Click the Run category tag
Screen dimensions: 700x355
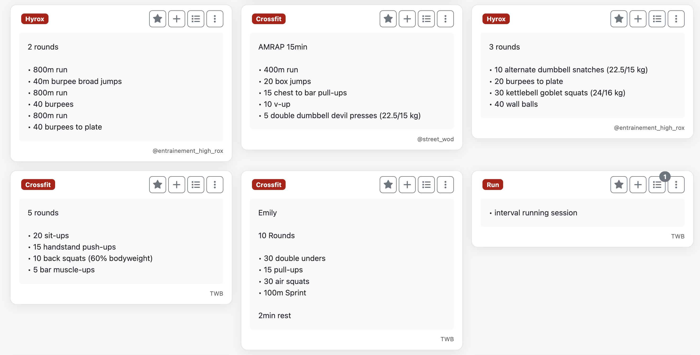click(492, 185)
